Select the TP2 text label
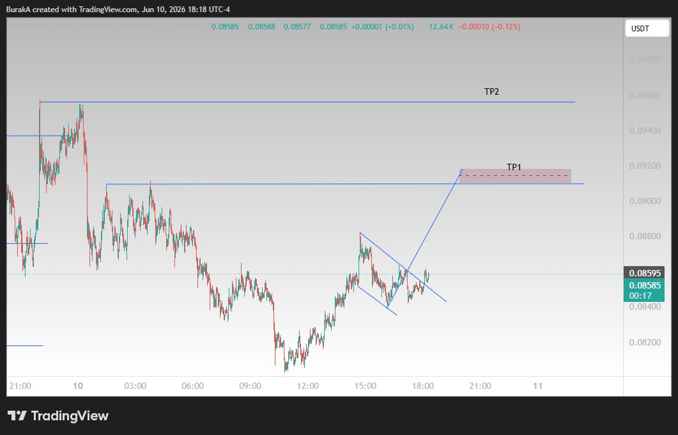The image size is (678, 435). tap(491, 91)
